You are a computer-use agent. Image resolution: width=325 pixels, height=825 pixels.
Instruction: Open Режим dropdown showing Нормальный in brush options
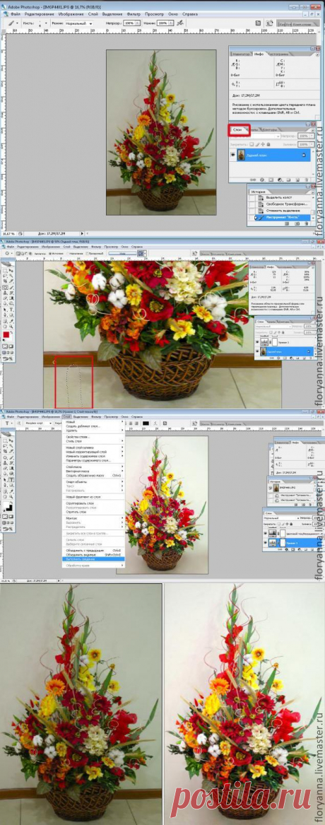(78, 23)
